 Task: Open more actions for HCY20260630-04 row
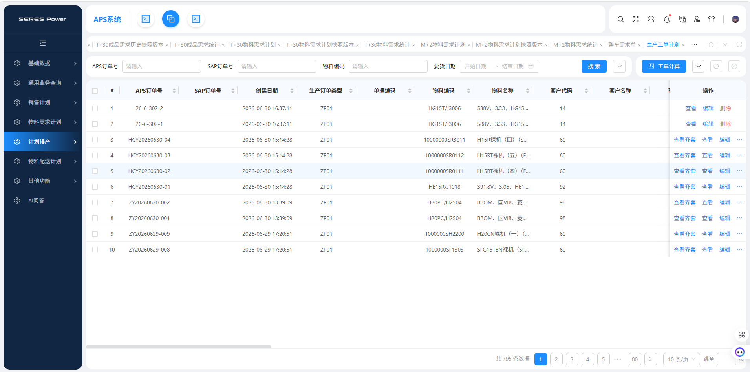point(739,139)
